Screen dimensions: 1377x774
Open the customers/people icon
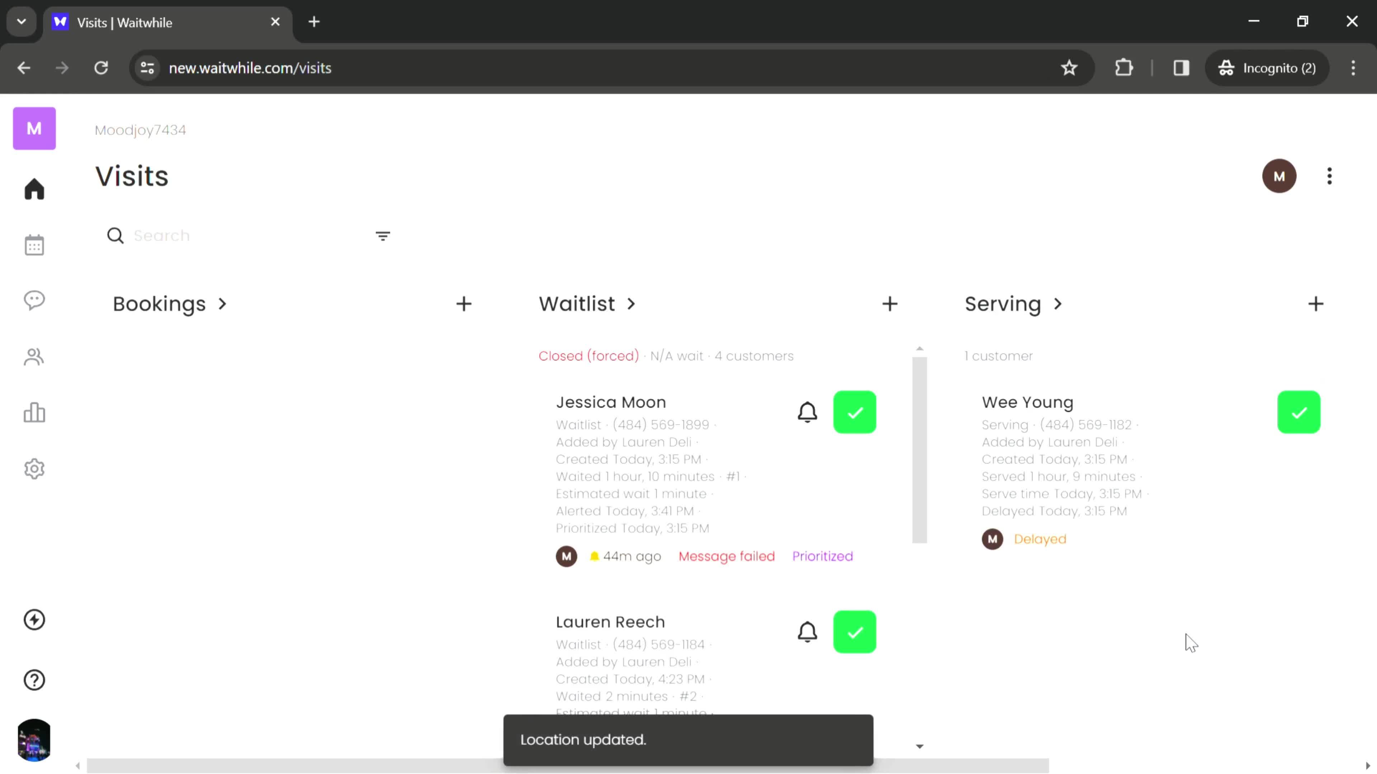pos(34,357)
